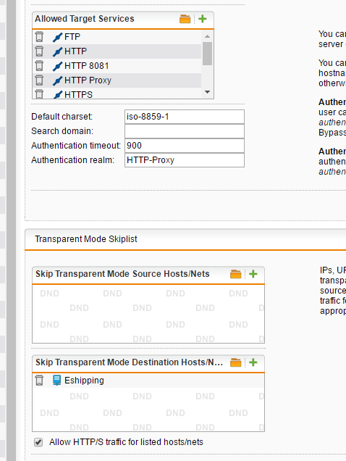Delete the HTTP 8081 service entry
The height and width of the screenshot is (461, 346).
(39, 65)
